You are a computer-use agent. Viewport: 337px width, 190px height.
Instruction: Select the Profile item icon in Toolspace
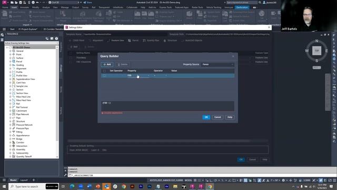[x=14, y=72]
